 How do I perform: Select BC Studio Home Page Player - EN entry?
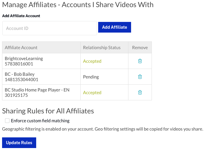tap(37, 90)
